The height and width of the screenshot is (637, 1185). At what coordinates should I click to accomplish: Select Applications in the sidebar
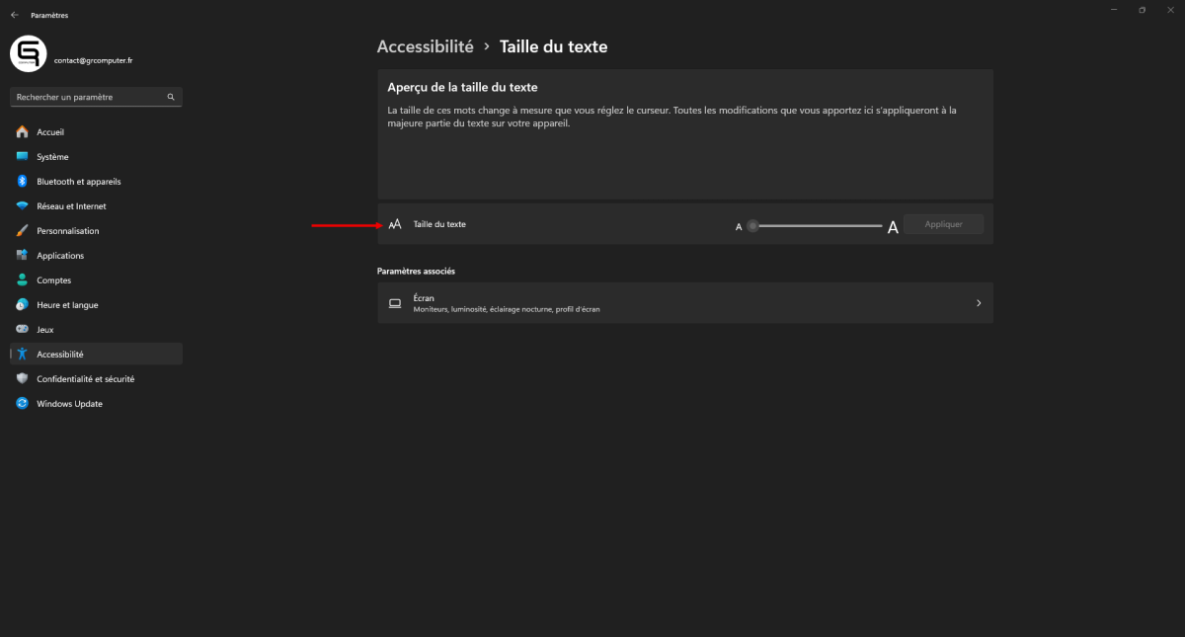pos(96,256)
